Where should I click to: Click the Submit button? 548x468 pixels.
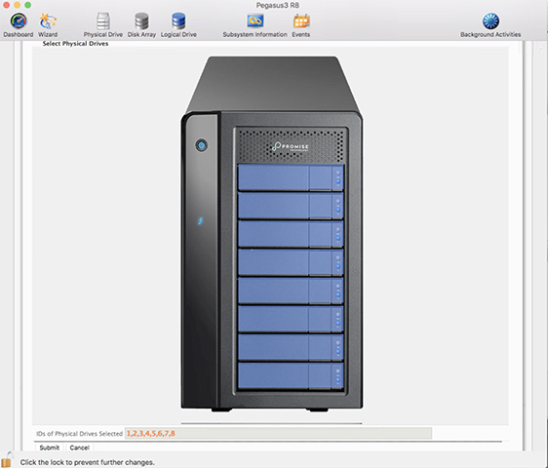coord(50,448)
